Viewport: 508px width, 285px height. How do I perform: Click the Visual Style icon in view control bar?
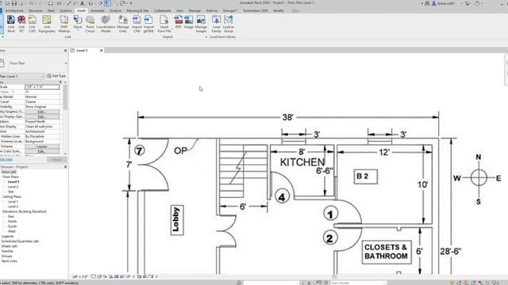(99, 276)
